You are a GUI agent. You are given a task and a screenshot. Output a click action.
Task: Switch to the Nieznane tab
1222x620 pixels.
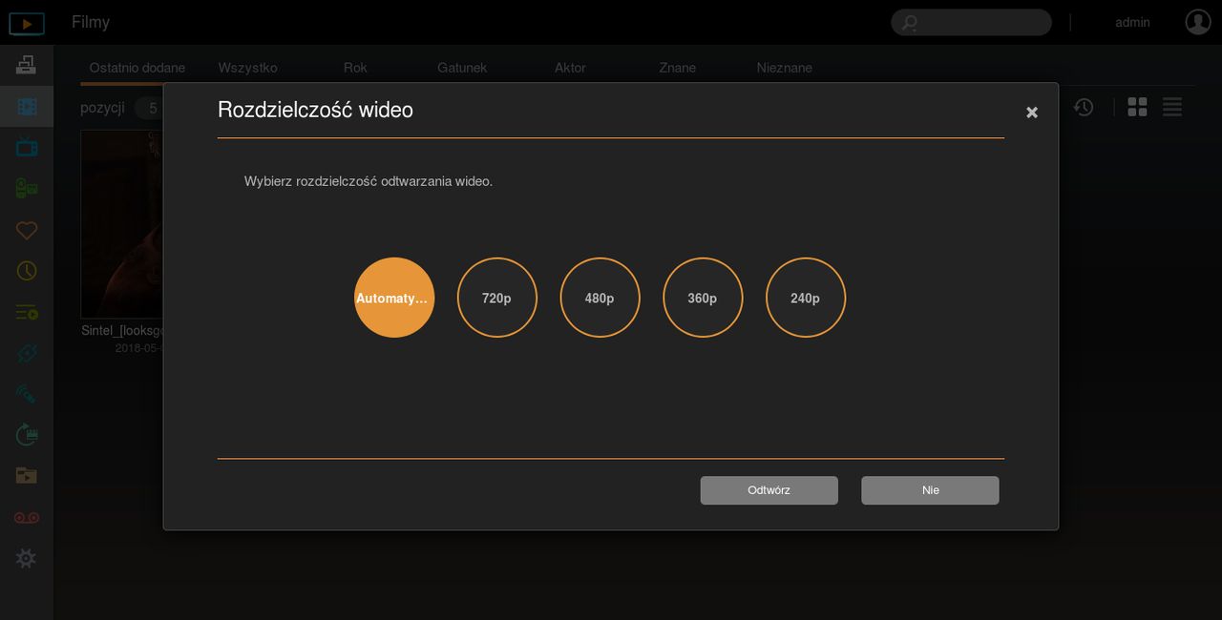(785, 68)
